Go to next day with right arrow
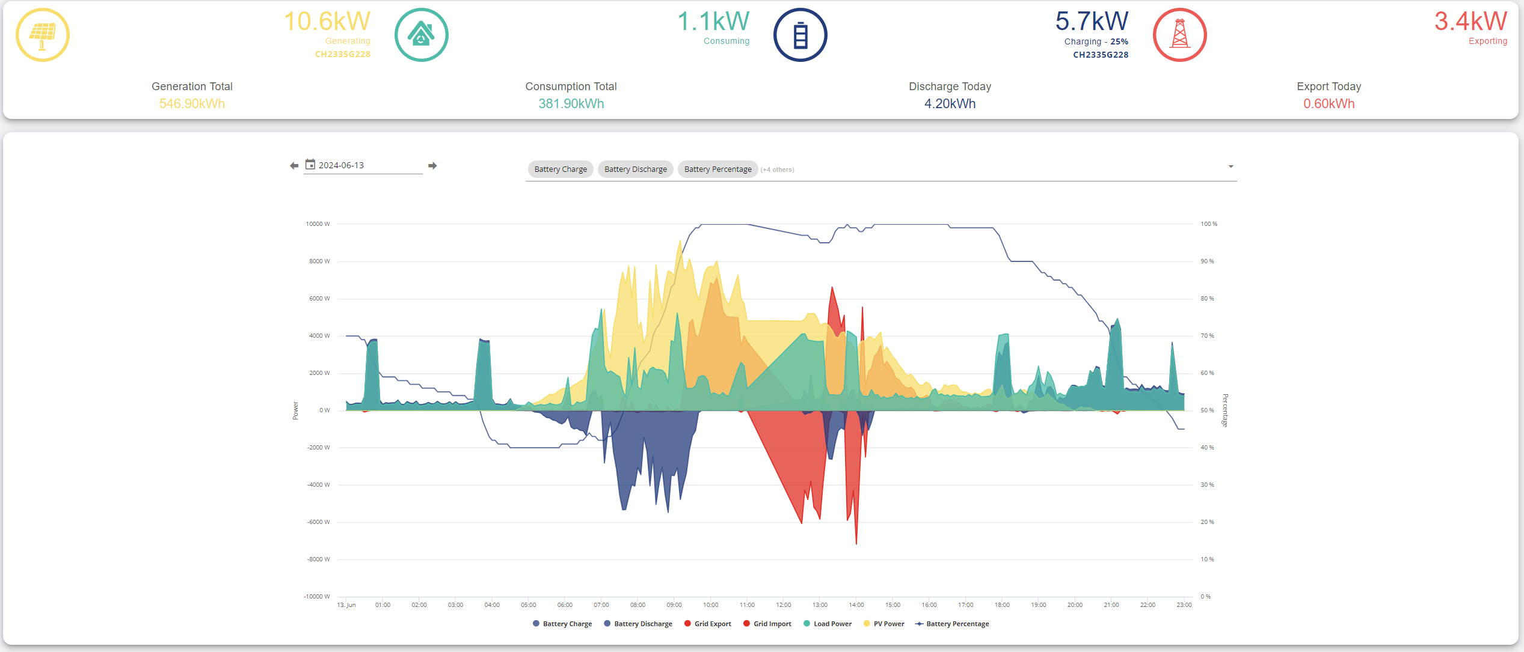Screen dimensions: 1524x652 coord(432,166)
